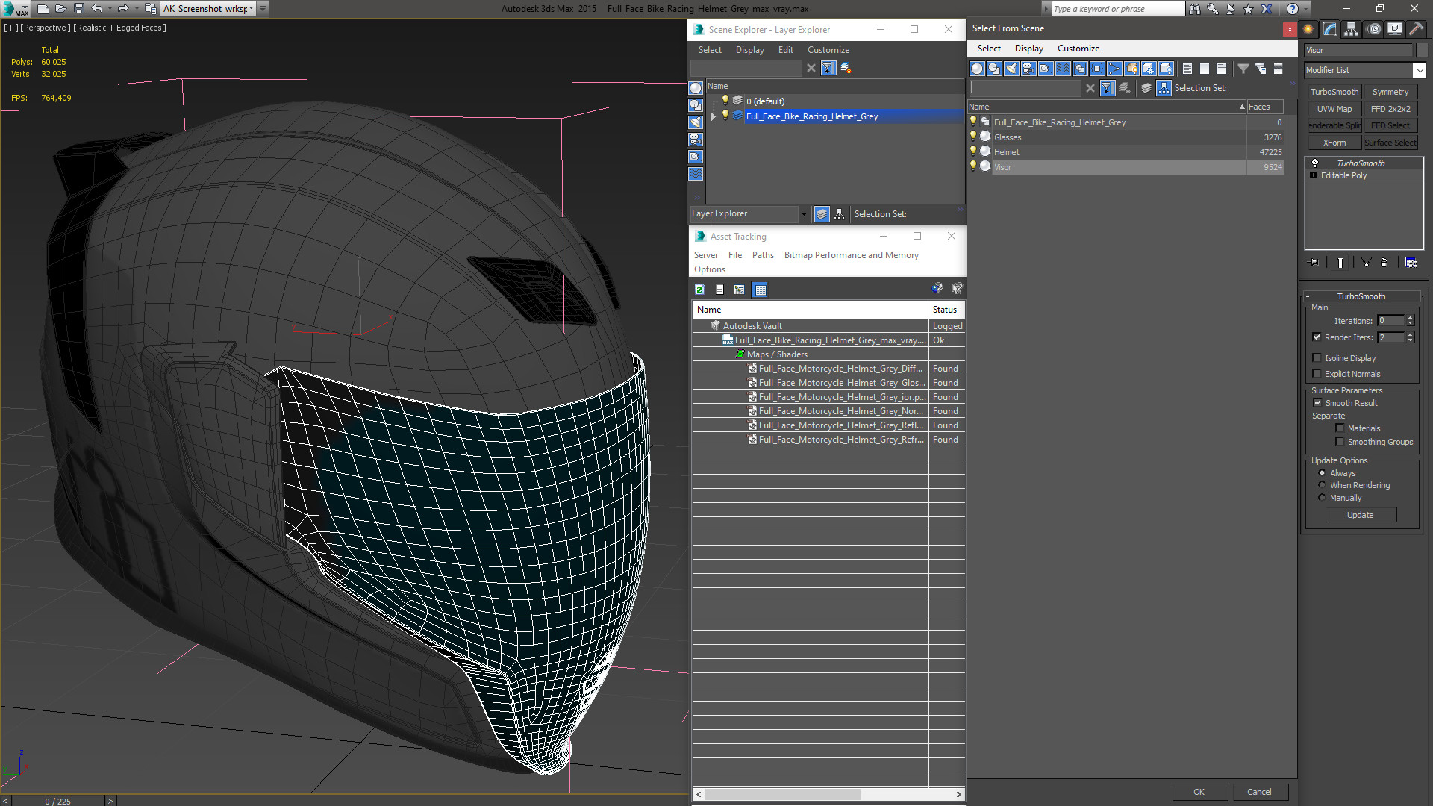Toggle visibility bulb of Helmet object

(x=973, y=151)
